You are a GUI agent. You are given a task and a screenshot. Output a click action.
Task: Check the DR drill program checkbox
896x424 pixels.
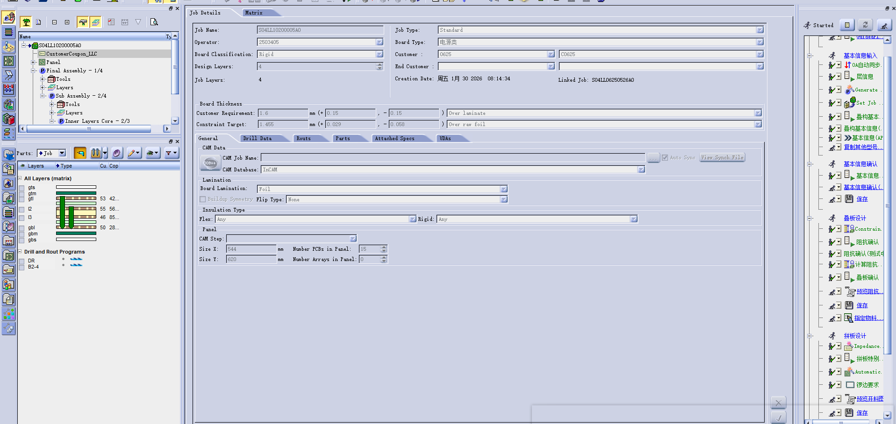(x=22, y=261)
